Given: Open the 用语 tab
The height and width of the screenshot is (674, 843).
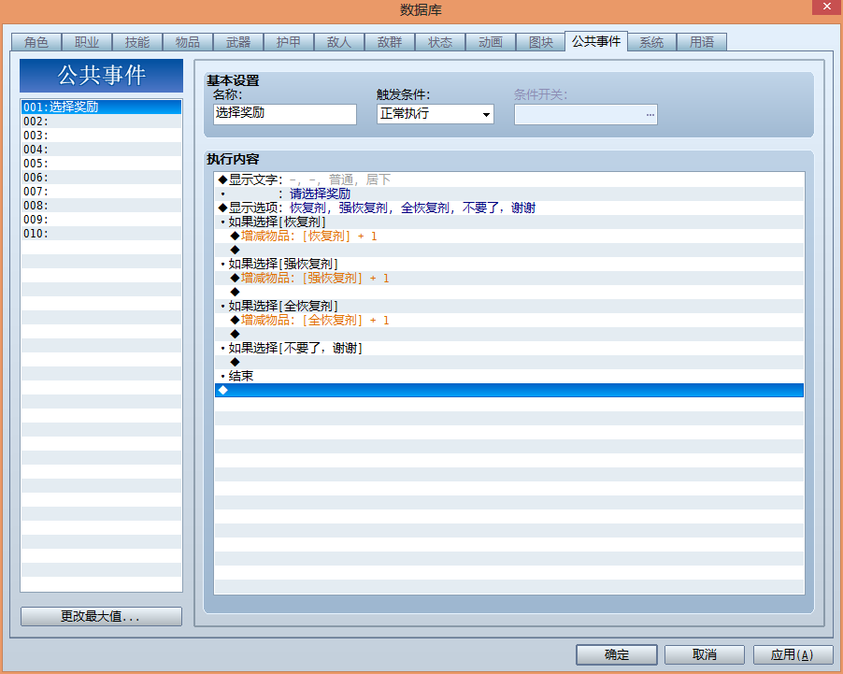Looking at the screenshot, I should (702, 42).
